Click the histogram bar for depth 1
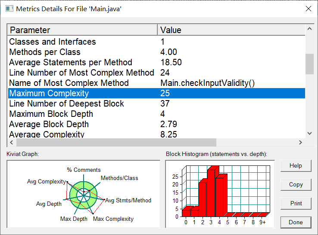This screenshot has width=318, height=235. coord(194,213)
